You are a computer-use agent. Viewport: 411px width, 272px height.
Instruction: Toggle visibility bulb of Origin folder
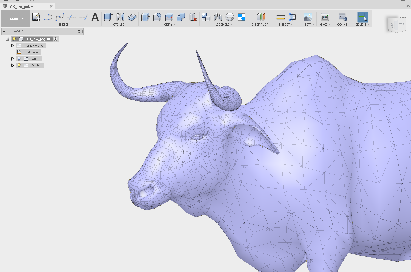pyautogui.click(x=19, y=59)
